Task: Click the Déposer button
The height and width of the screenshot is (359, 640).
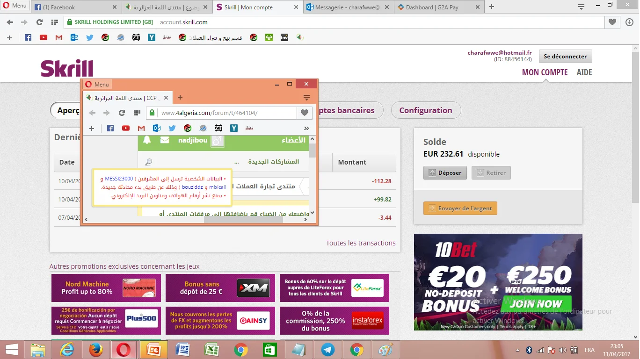Action: [445, 172]
